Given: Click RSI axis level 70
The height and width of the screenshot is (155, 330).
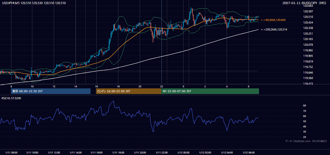Looking at the screenshot, I should pyautogui.click(x=305, y=111).
